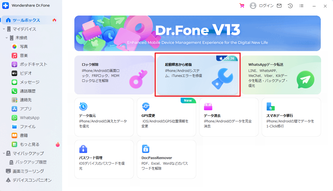Screen dimensions: 333x191
Task: Select the ファイル folder icon
Action: pyautogui.click(x=14, y=127)
